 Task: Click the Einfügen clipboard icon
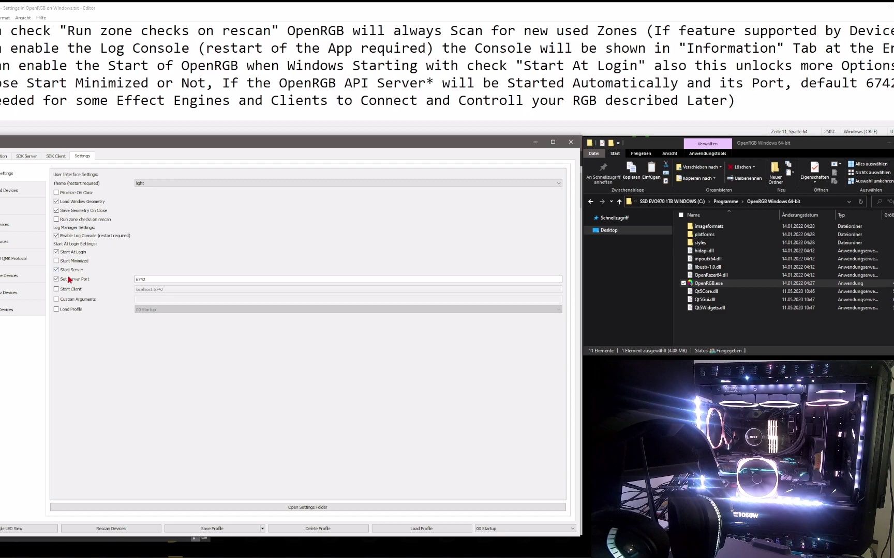pos(651,167)
